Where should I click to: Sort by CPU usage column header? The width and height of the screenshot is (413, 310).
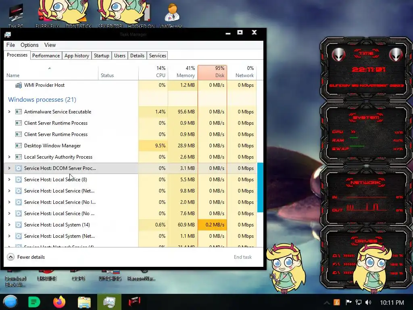pos(153,72)
